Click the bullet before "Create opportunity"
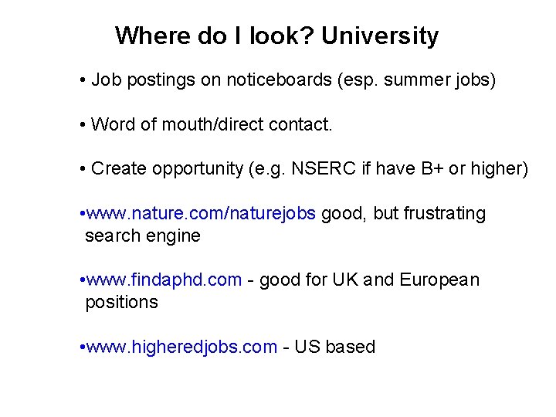Image resolution: width=556 pixels, height=417 pixels. coord(82,170)
